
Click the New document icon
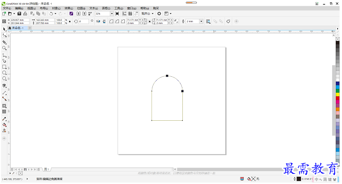4,14
